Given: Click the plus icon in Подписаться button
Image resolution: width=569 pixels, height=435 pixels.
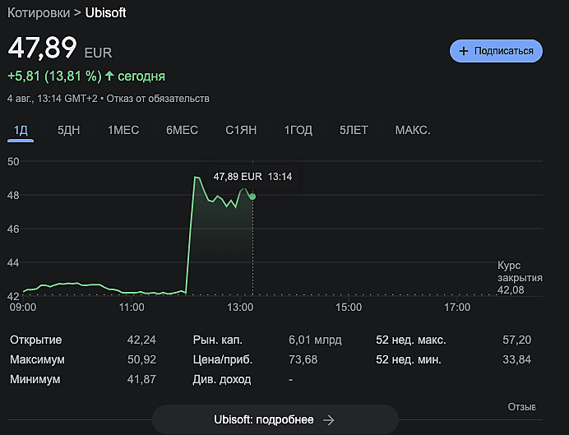Looking at the screenshot, I should tap(464, 51).
